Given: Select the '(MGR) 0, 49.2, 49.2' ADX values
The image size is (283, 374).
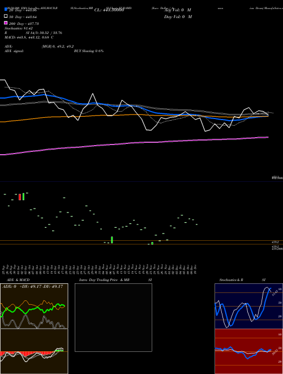Looking at the screenshot, I should coord(58,46).
